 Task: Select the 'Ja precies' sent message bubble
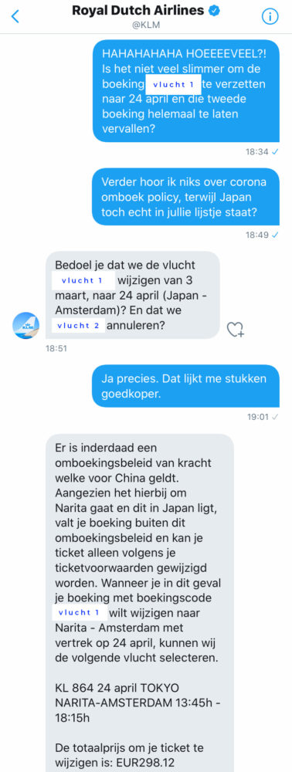pos(186,386)
